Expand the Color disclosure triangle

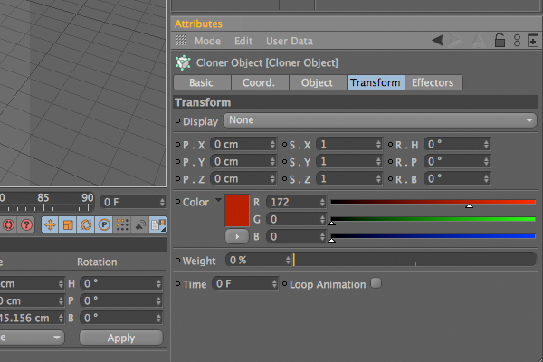pos(218,200)
